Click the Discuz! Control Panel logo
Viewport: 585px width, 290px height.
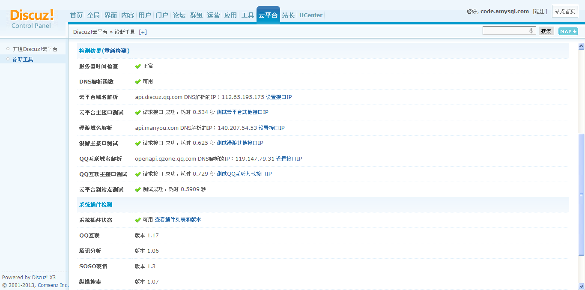32,19
